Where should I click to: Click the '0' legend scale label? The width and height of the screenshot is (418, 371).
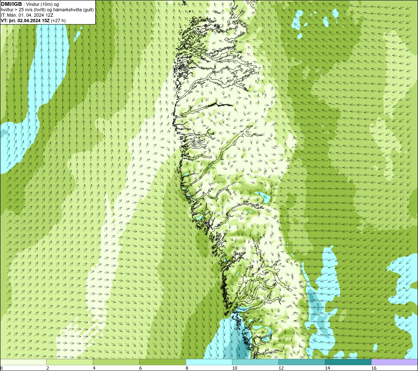(x=1, y=368)
